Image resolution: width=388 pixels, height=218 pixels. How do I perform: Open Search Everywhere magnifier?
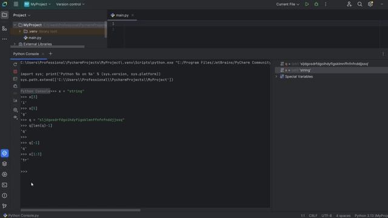[360, 4]
